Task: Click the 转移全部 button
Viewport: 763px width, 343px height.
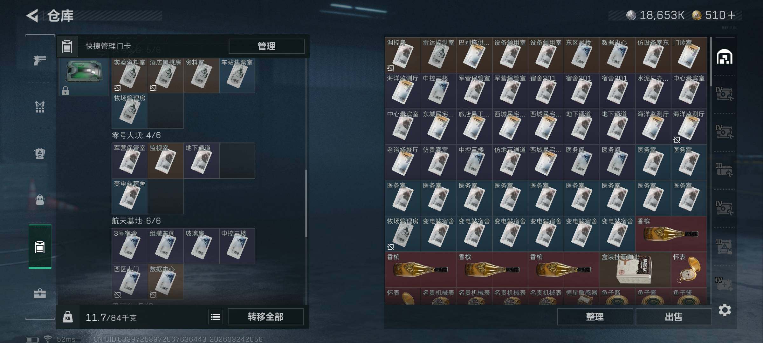Action: (x=266, y=317)
